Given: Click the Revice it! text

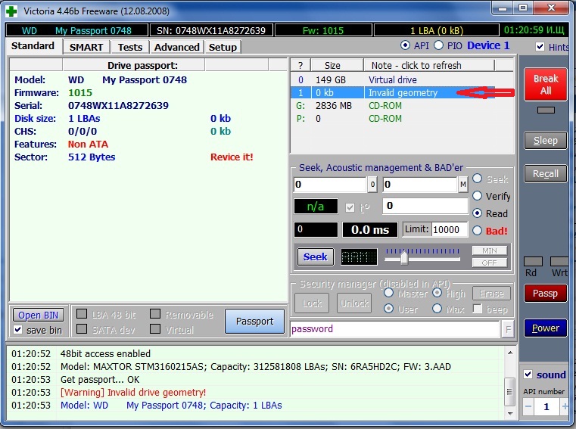Looking at the screenshot, I should pyautogui.click(x=232, y=157).
